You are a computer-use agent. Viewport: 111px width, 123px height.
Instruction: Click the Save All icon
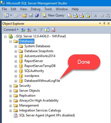[37, 15]
